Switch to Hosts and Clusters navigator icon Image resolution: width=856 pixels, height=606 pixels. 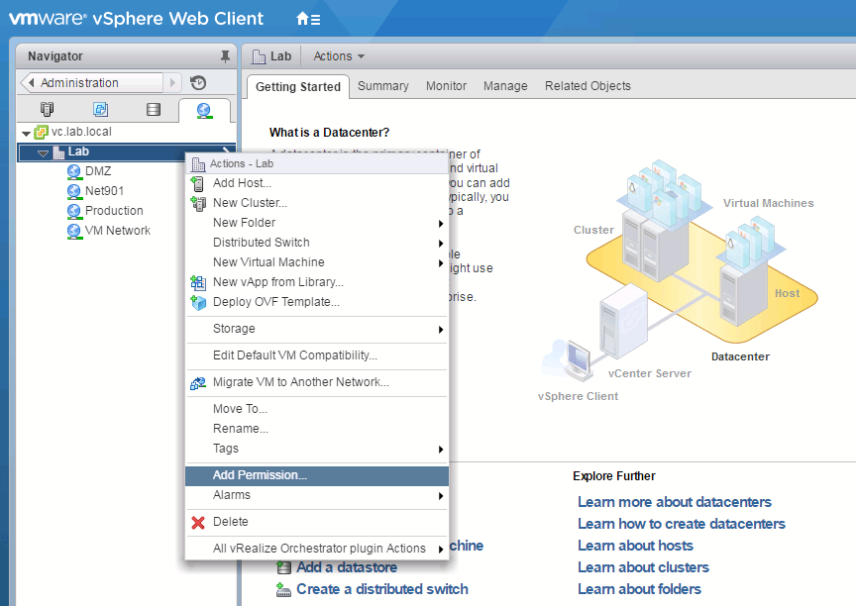tap(46, 110)
